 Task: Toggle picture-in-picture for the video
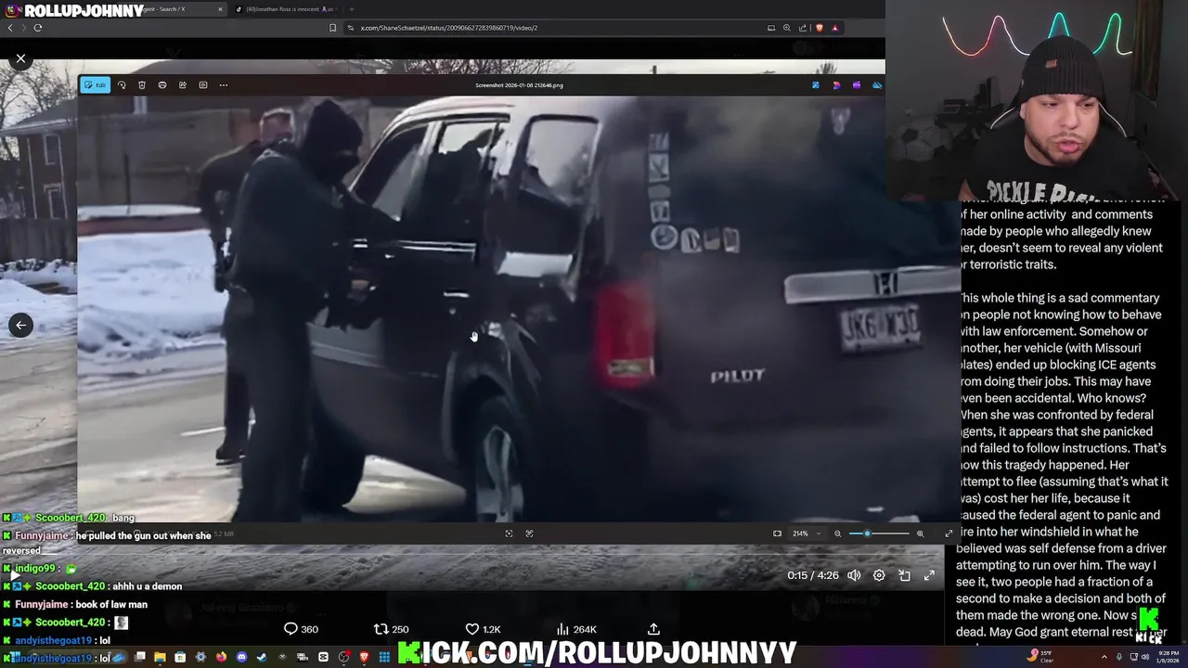coord(904,575)
